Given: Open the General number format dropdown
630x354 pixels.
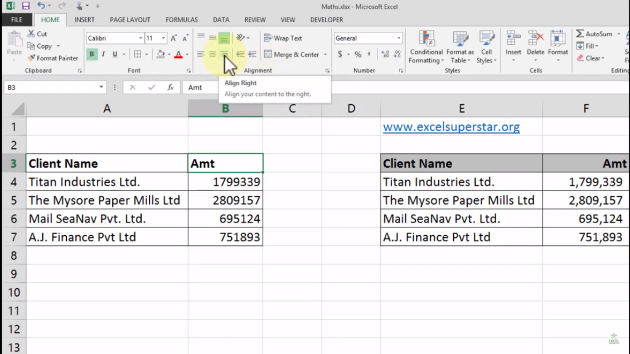Looking at the screenshot, I should point(399,38).
